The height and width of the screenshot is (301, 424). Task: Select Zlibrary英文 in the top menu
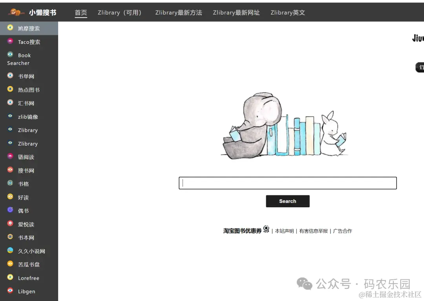pos(288,13)
